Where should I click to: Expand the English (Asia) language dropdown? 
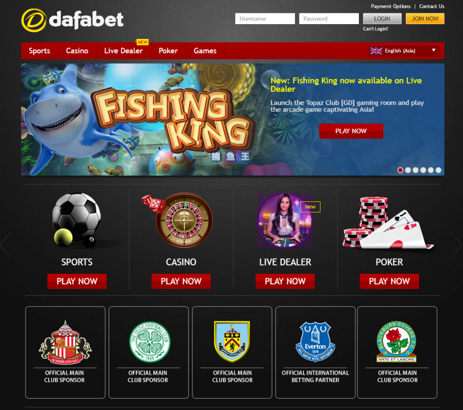pos(404,51)
